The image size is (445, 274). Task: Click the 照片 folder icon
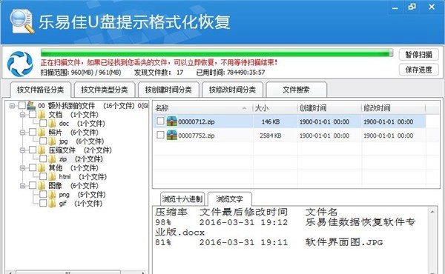coord(42,133)
